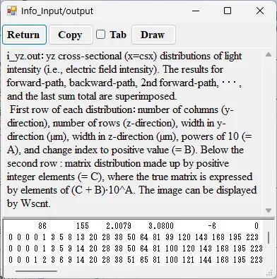Image resolution: width=277 pixels, height=279 pixels.
Task: Click the text '(C + B)·10^A' in description
Action: tap(103, 190)
